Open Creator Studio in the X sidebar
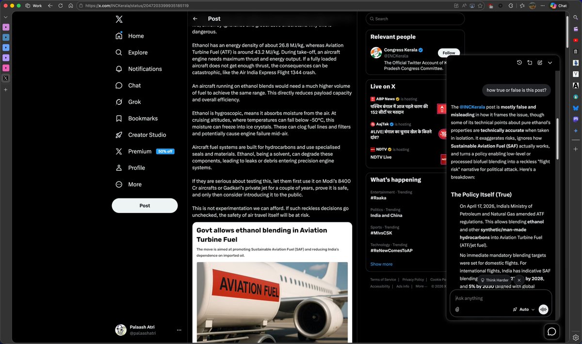 141,135
